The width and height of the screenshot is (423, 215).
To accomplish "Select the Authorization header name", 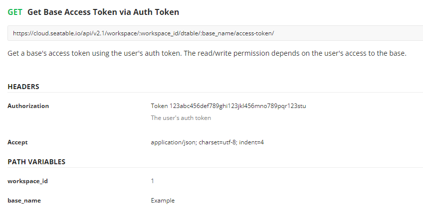I will click(28, 106).
